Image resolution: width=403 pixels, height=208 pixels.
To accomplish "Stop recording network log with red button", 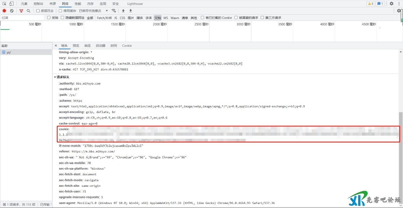I will click(4, 11).
